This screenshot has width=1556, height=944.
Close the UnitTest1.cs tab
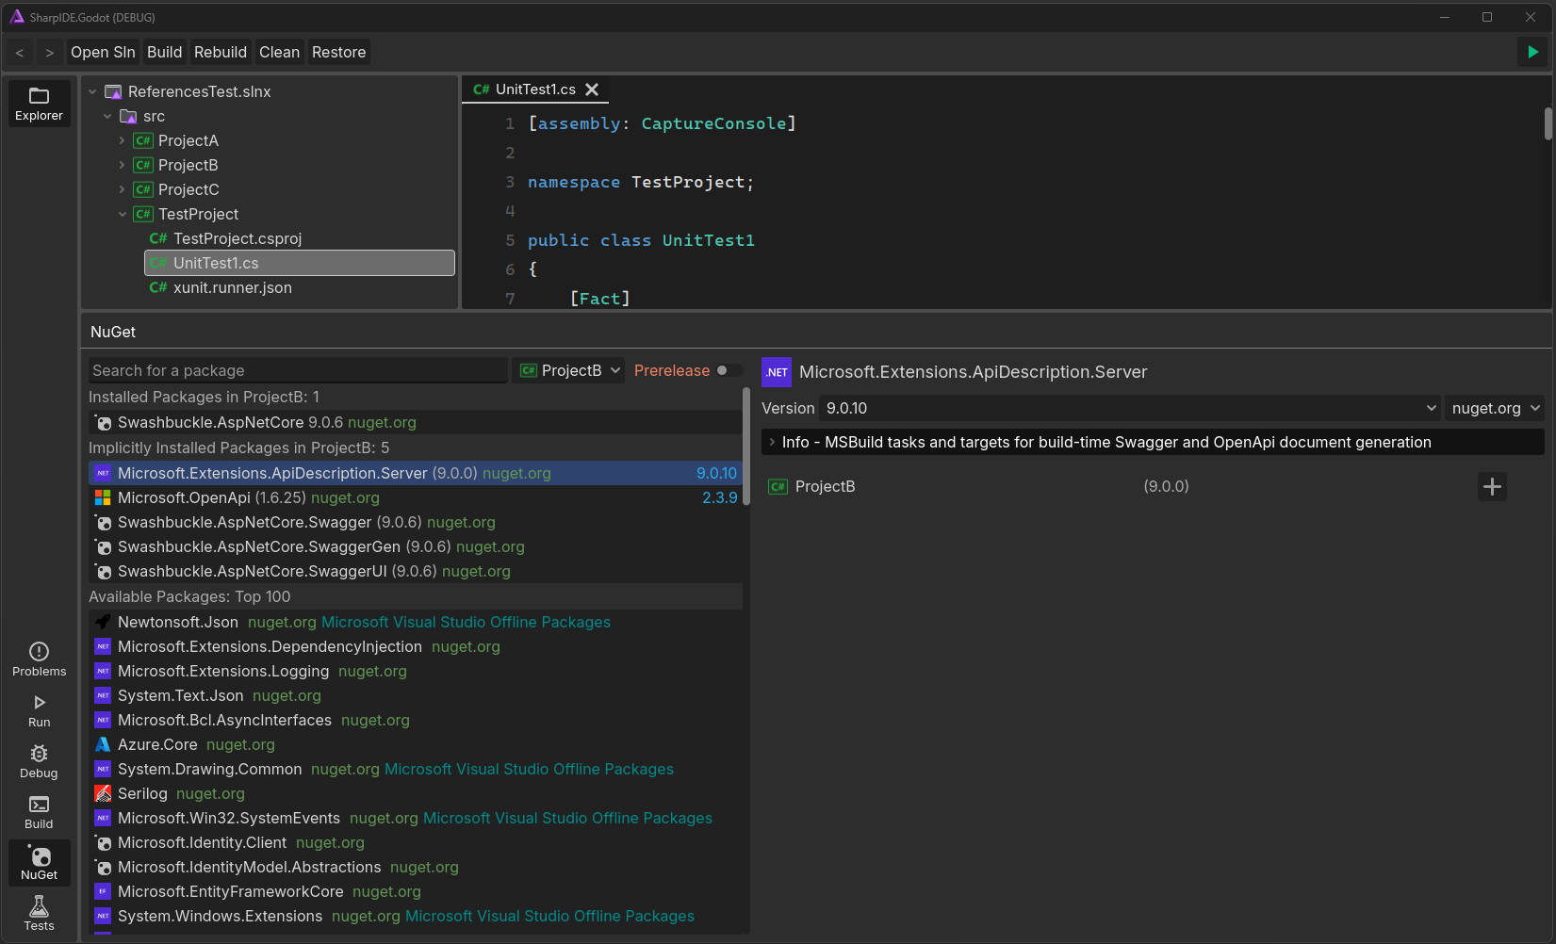pos(592,90)
